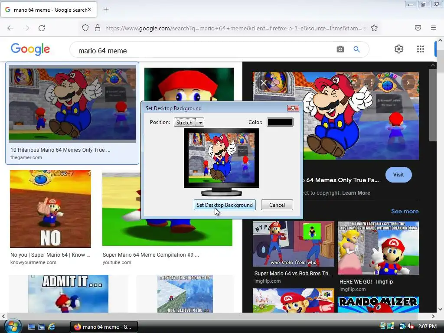This screenshot has width=444, height=333.
Task: Click the page vertical scrollbar down arrow
Action: coord(440,309)
